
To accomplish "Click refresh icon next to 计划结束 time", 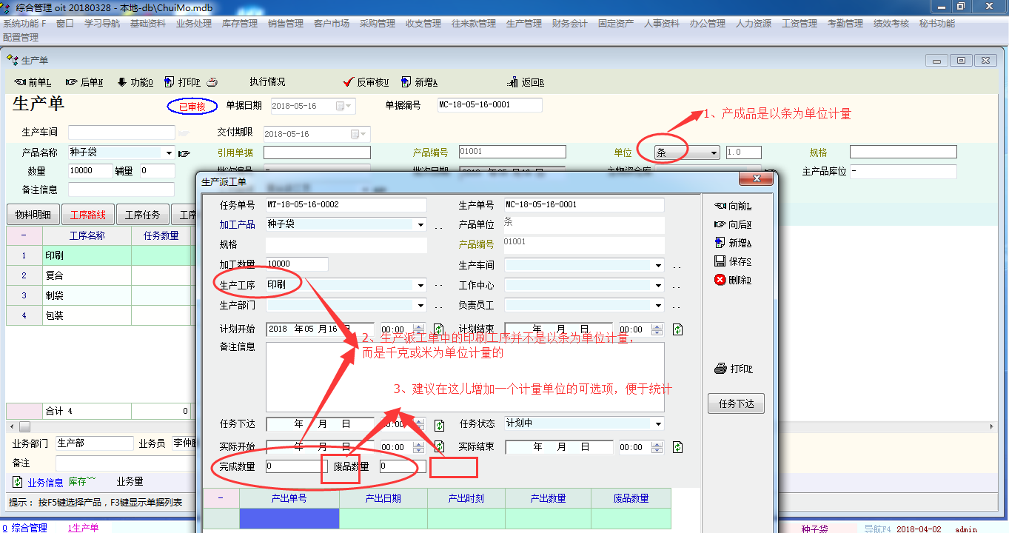I will [x=677, y=329].
